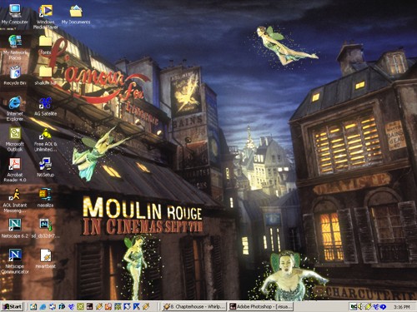Click the 3:16 PM taskbar clock
The height and width of the screenshot is (312, 417).
(x=402, y=307)
